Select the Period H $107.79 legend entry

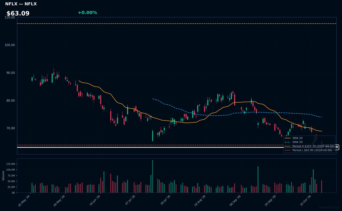[x=310, y=146]
